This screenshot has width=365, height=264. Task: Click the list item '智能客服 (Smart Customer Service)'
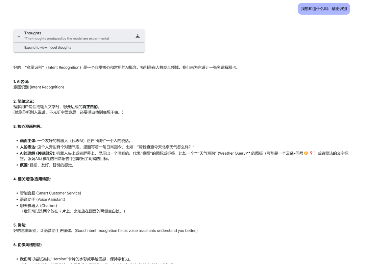50,193
